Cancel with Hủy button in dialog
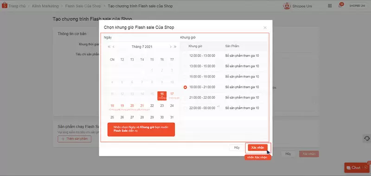371x176 pixels. click(237, 148)
